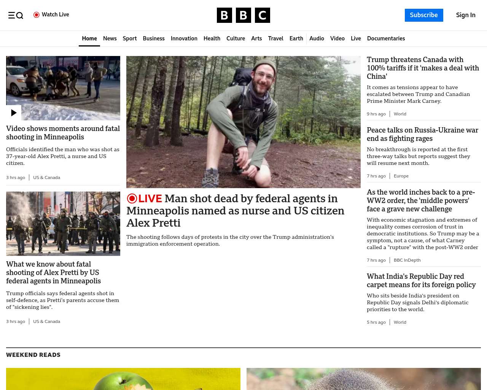Click the Europe section tag

click(401, 176)
